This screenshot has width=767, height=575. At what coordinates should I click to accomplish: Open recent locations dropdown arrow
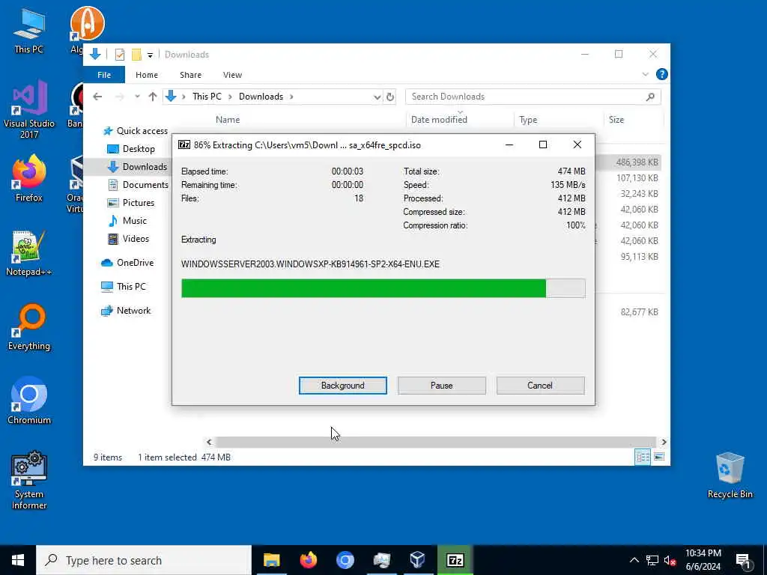coord(137,97)
